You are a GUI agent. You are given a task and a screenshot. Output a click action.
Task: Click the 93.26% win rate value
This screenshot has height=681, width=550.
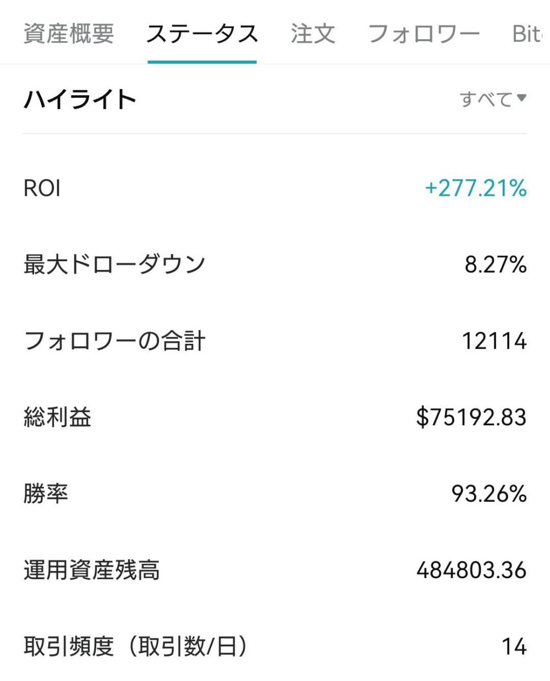point(489,493)
